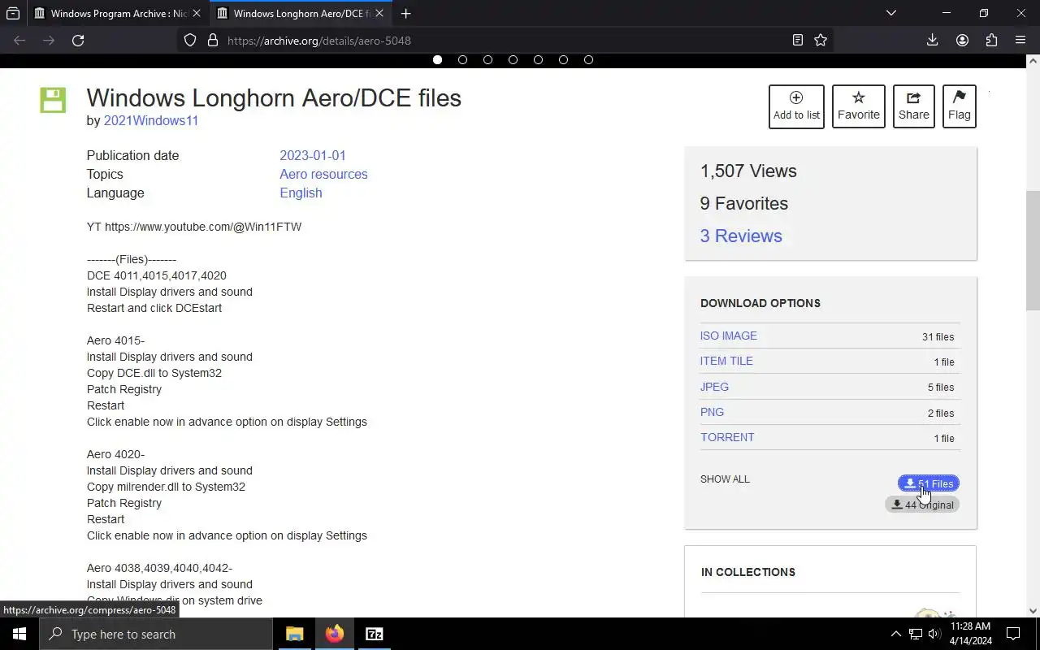Open File Explorer from the taskbar
The image size is (1040, 650).
294,634
